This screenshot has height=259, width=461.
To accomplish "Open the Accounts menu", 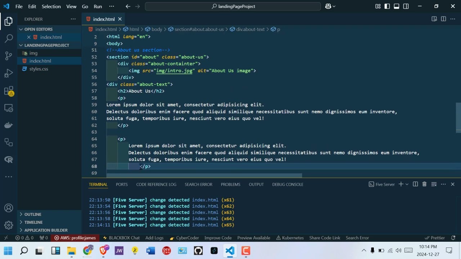I will [x=9, y=208].
